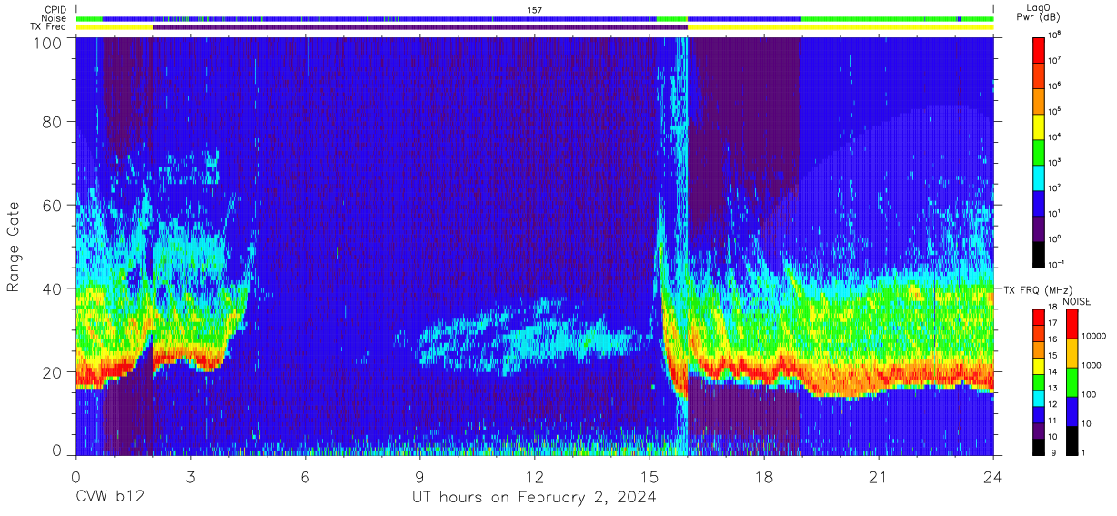1117x516 pixels.
Task: Click the Range Gate axis title
Action: (x=14, y=246)
